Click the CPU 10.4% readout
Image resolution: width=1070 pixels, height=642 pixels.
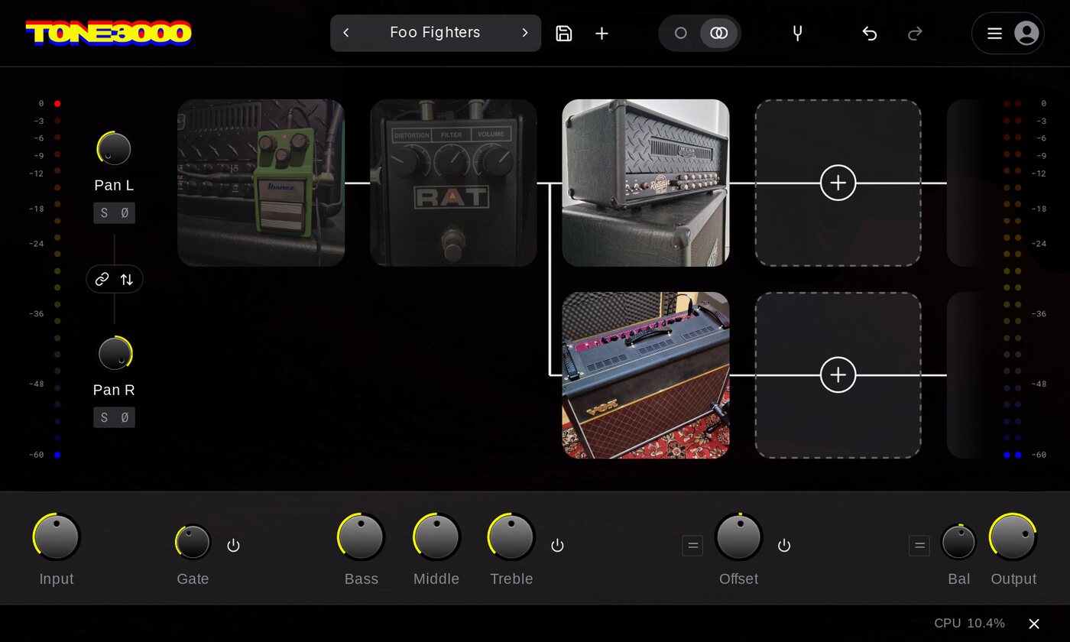(x=969, y=624)
